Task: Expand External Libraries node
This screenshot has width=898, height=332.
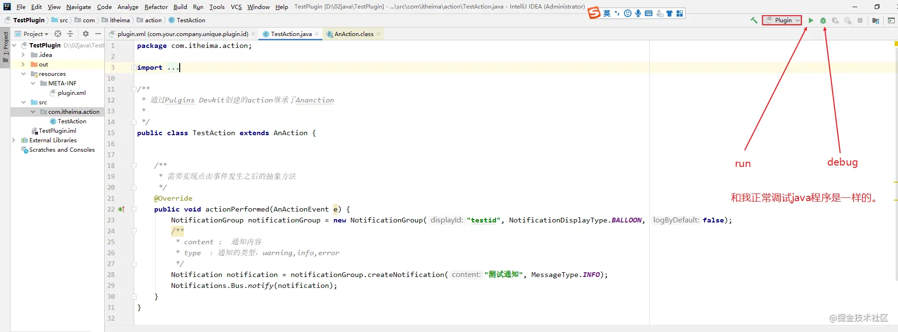Action: (x=14, y=140)
